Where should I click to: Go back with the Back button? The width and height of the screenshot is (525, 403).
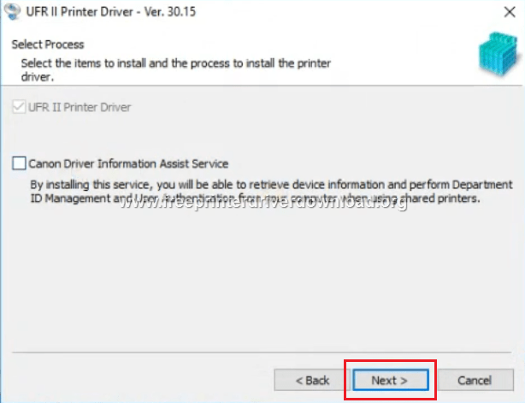(x=312, y=380)
